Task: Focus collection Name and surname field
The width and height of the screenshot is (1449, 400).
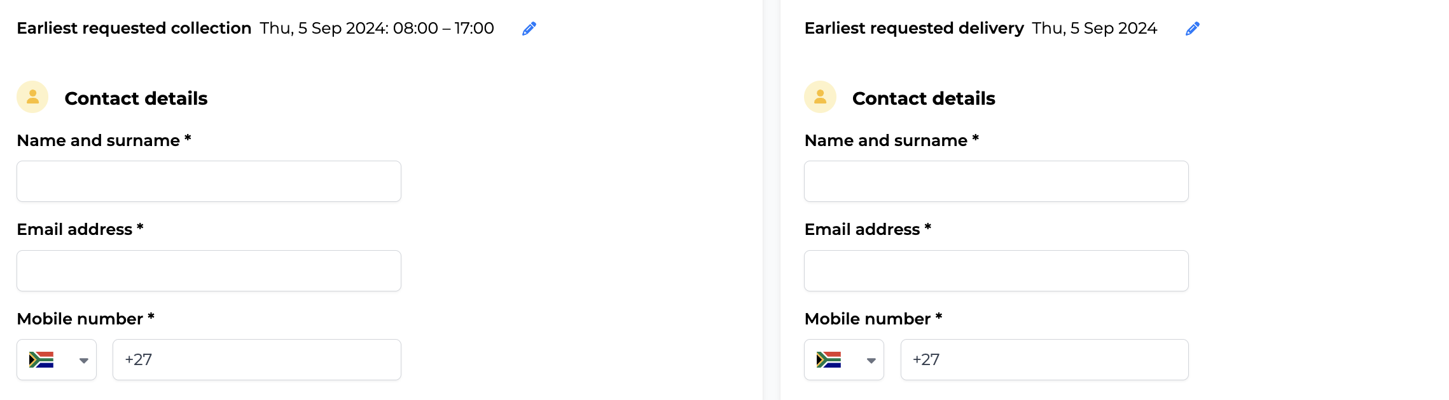Action: (209, 182)
